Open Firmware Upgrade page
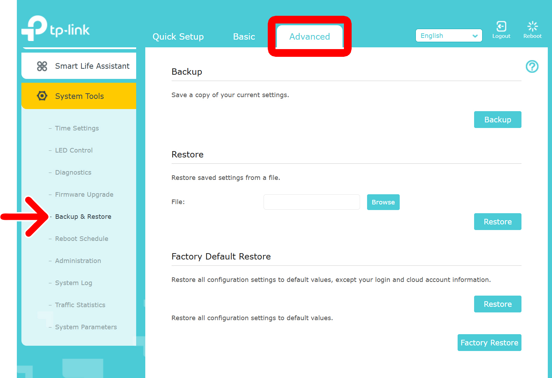This screenshot has height=378, width=552. (x=84, y=195)
